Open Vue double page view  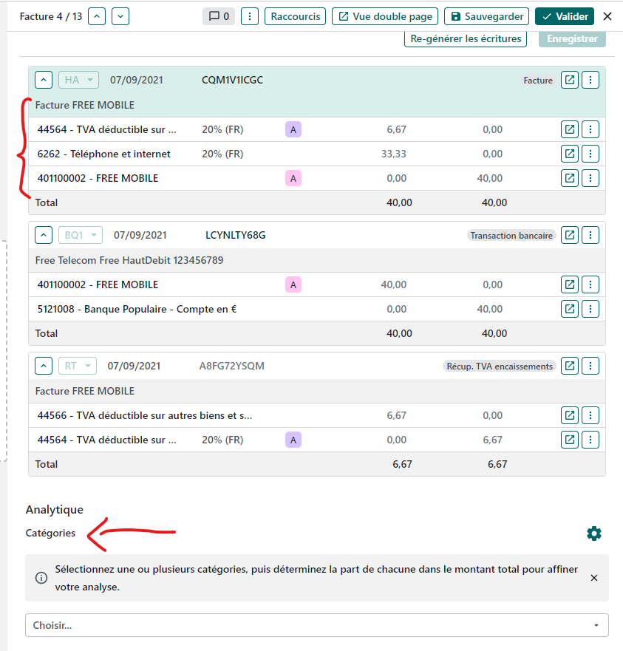[385, 16]
